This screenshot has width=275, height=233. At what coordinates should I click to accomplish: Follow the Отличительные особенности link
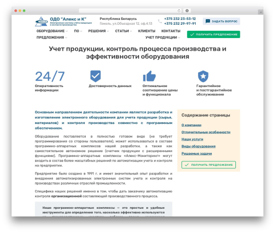click(x=206, y=132)
